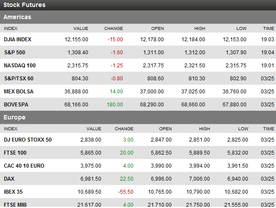Viewport: 276px width, 208px height.
Task: Select the DJ EURO STOXX 50 change 3.00
Action: [128, 139]
